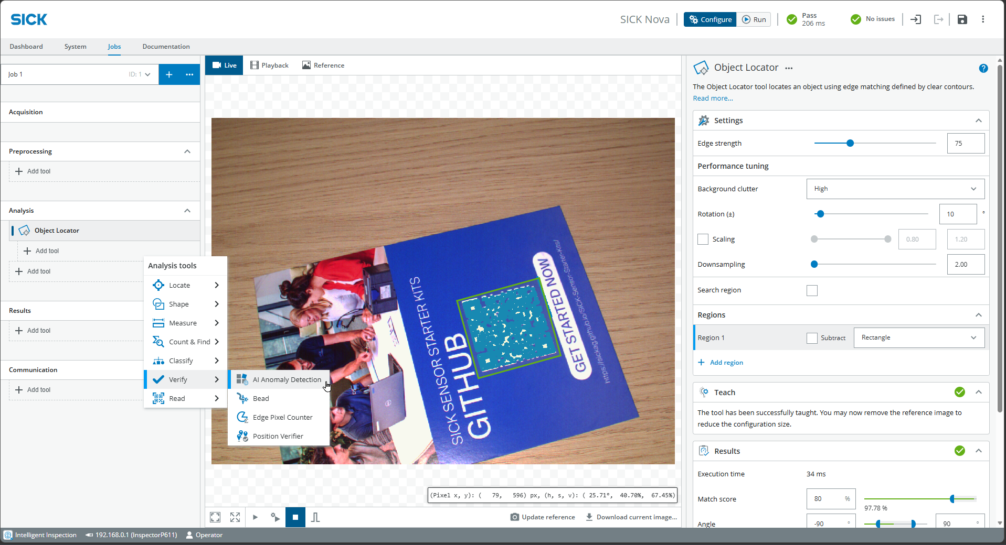Collapse the Results panel on the right
1006x545 pixels.
point(979,451)
